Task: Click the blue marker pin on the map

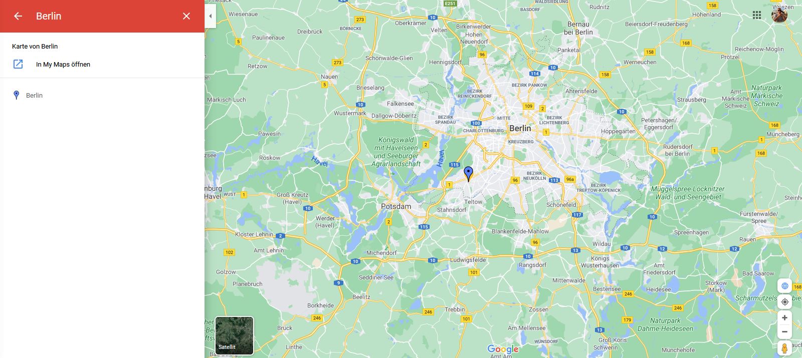Action: 468,174
